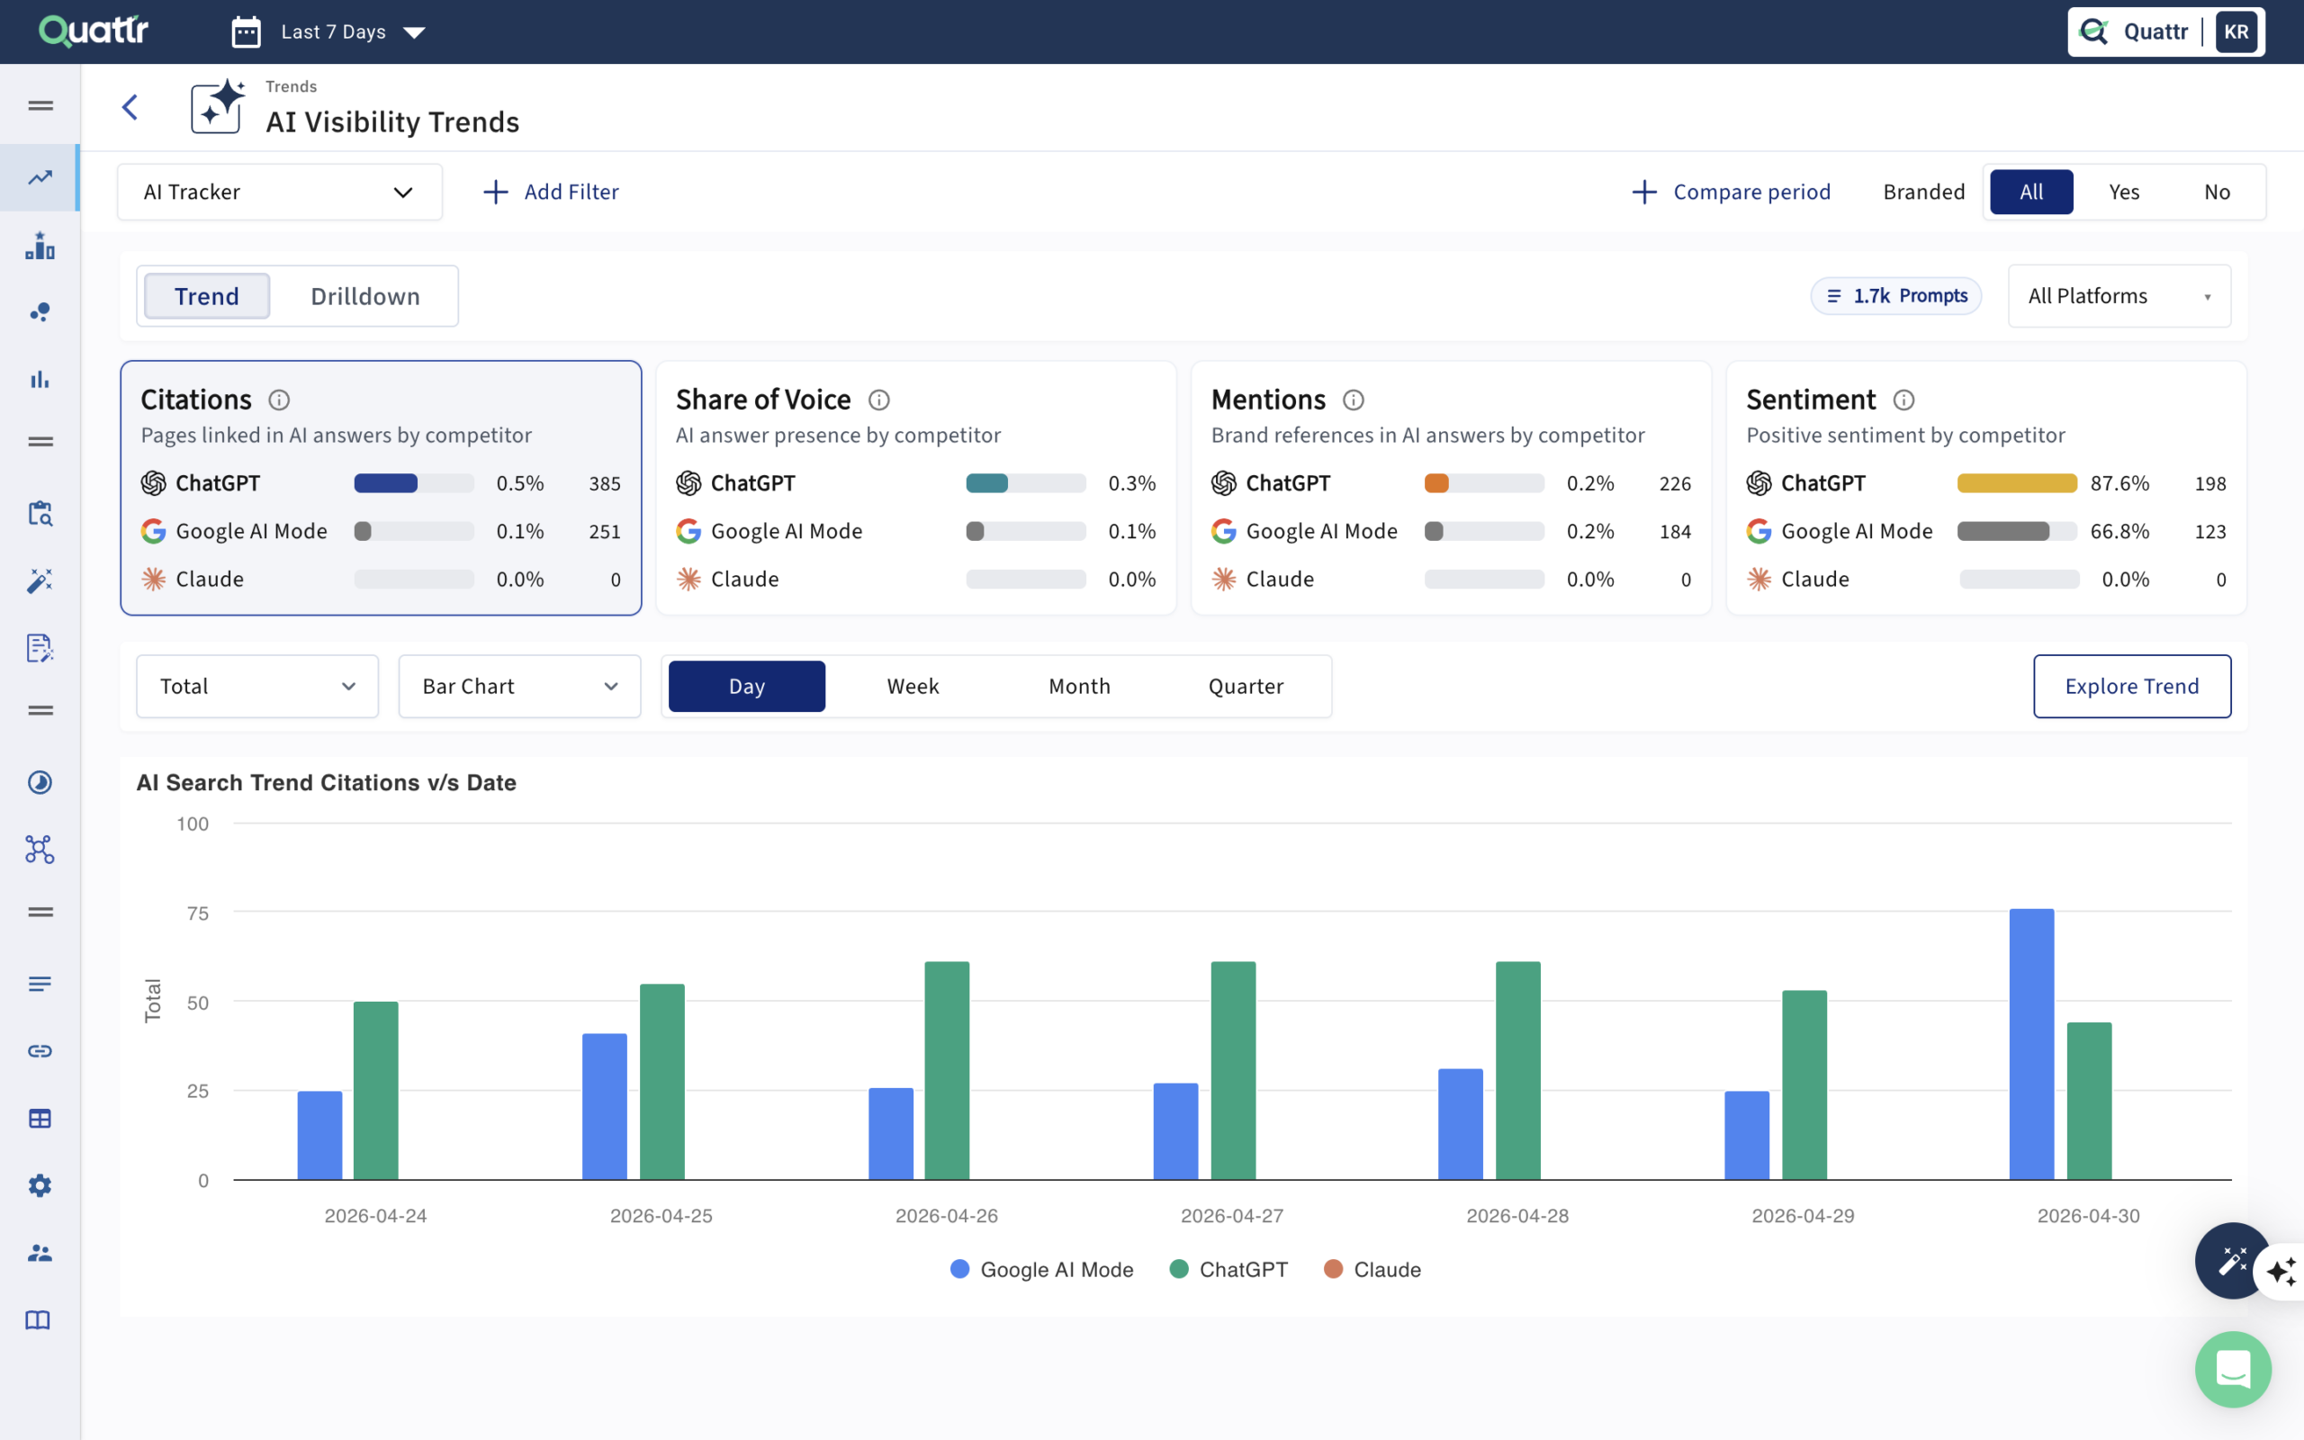Set Branded filter to Yes
This screenshot has height=1440, width=2304.
[2123, 192]
